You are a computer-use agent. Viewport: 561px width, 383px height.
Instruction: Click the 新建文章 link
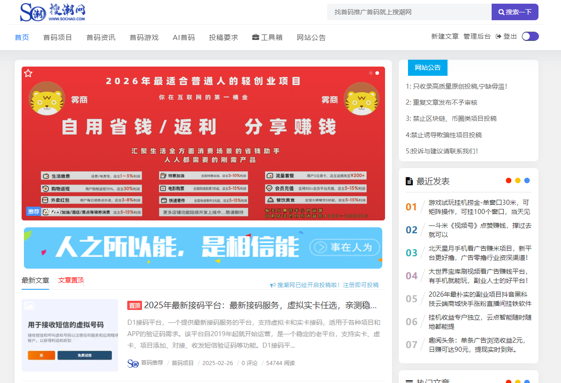click(x=444, y=36)
